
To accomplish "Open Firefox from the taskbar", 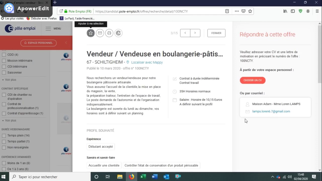I will click(x=132, y=177).
